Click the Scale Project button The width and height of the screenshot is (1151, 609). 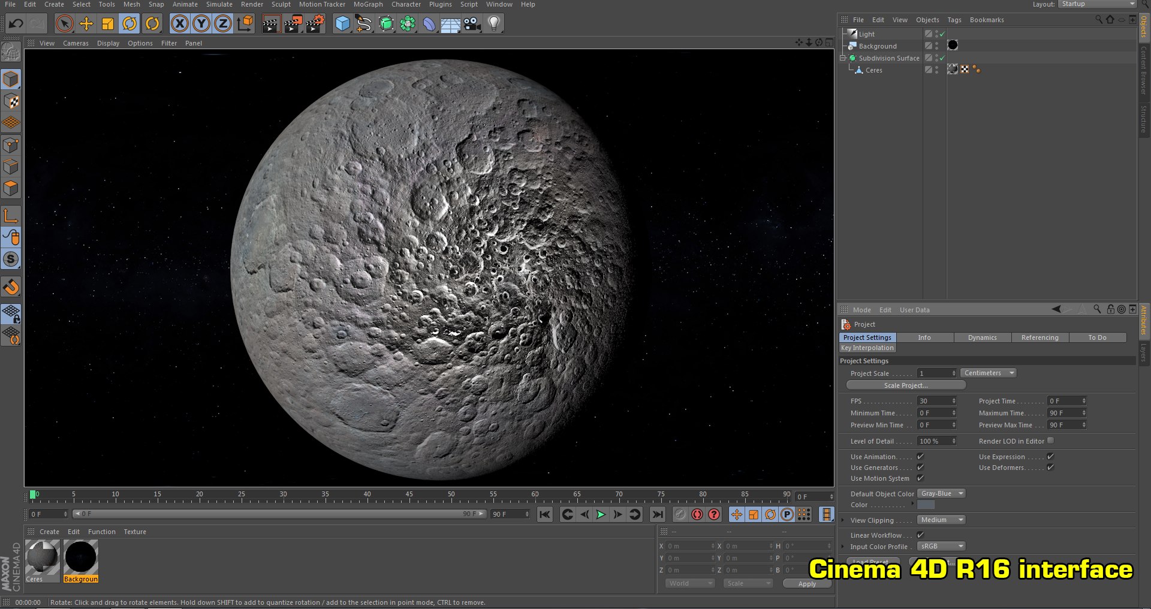click(906, 385)
